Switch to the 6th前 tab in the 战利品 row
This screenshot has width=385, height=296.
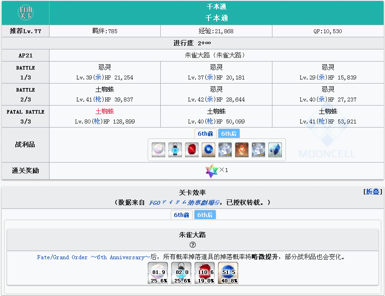[x=205, y=134]
